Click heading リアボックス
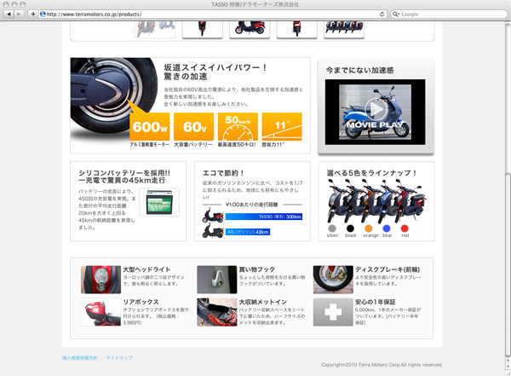Image resolution: width=511 pixels, height=376 pixels. coord(141,302)
